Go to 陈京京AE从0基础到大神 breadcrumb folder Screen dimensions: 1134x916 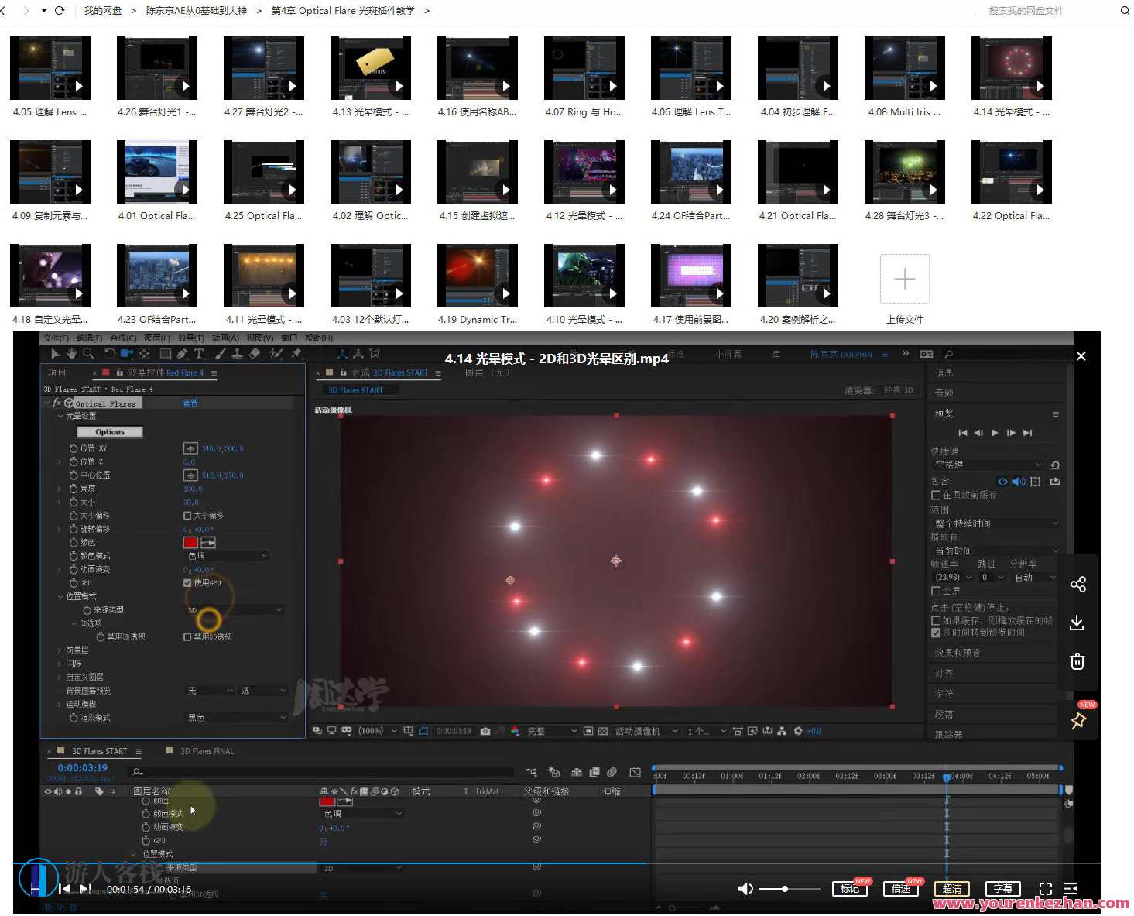(197, 11)
